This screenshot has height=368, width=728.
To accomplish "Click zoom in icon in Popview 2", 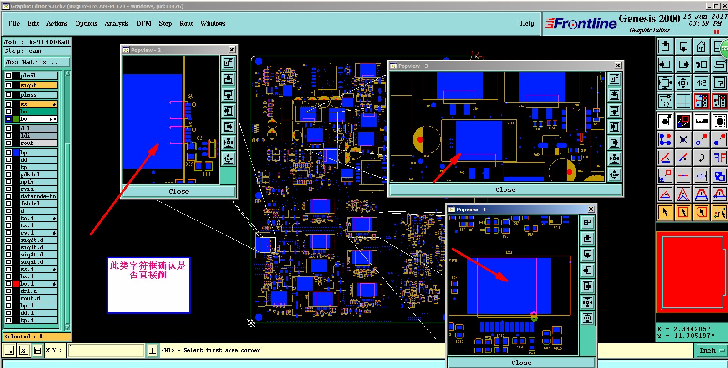I will click(x=229, y=143).
